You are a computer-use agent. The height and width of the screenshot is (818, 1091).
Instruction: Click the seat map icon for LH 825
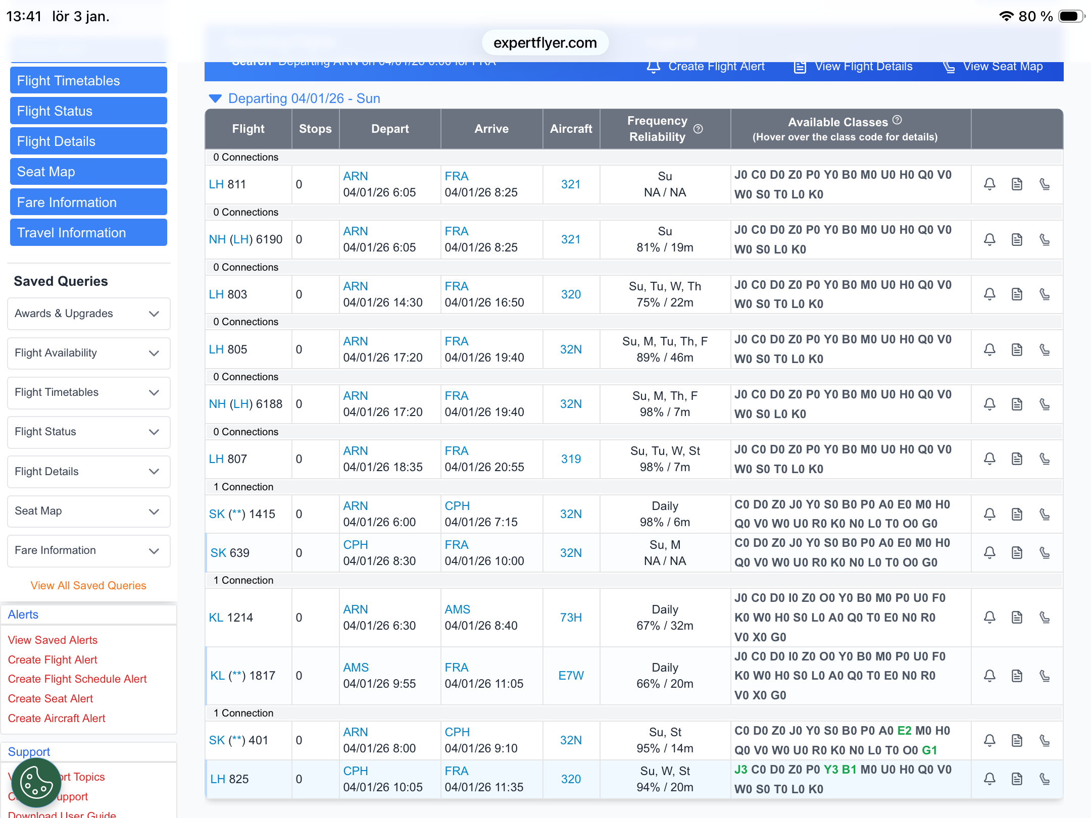click(x=1045, y=779)
